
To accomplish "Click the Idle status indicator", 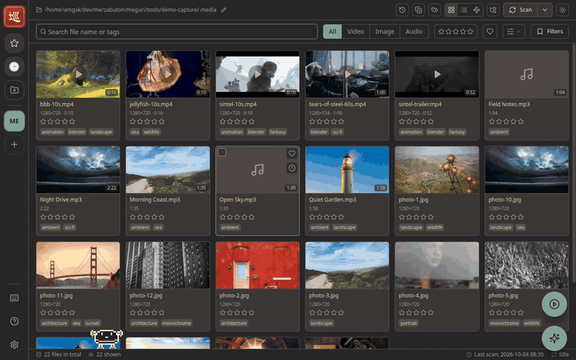I will point(560,354).
